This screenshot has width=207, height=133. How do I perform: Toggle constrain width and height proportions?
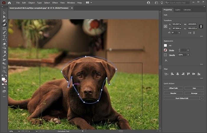[201, 26]
